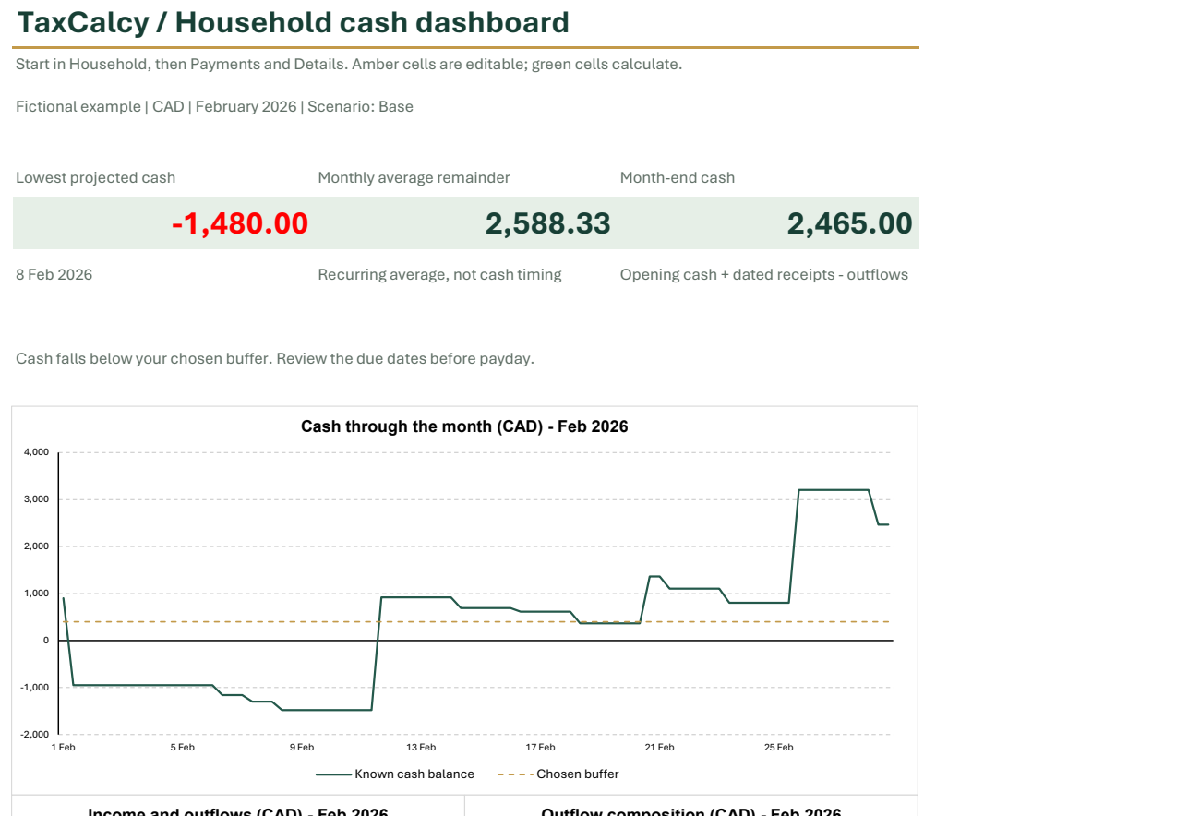Click the 17 Feb x-axis label
The image size is (1200, 816).
540,748
